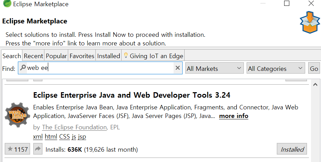Follow The Eclipse Foundation link

(x=74, y=127)
